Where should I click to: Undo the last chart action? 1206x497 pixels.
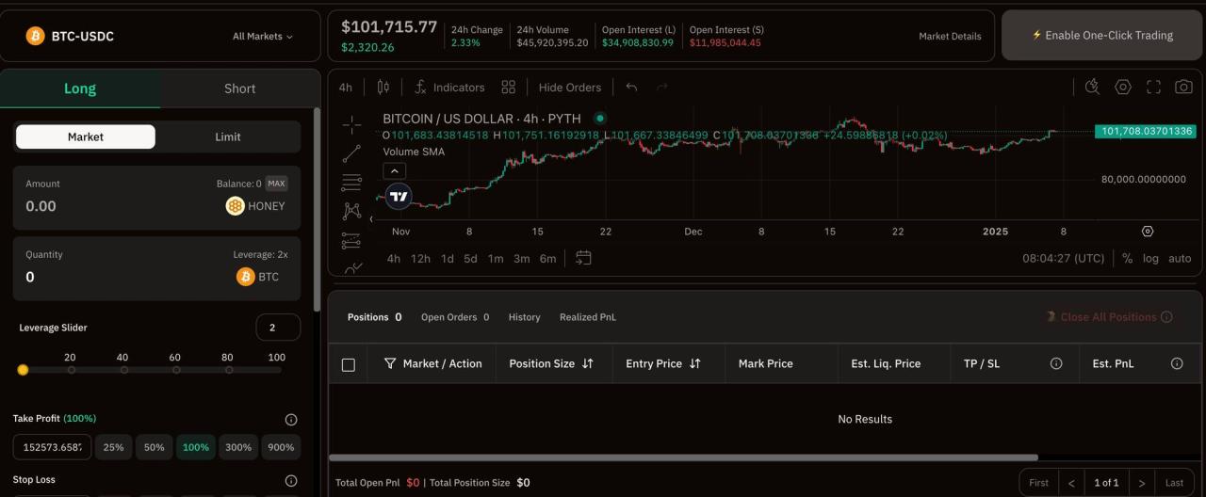[631, 88]
